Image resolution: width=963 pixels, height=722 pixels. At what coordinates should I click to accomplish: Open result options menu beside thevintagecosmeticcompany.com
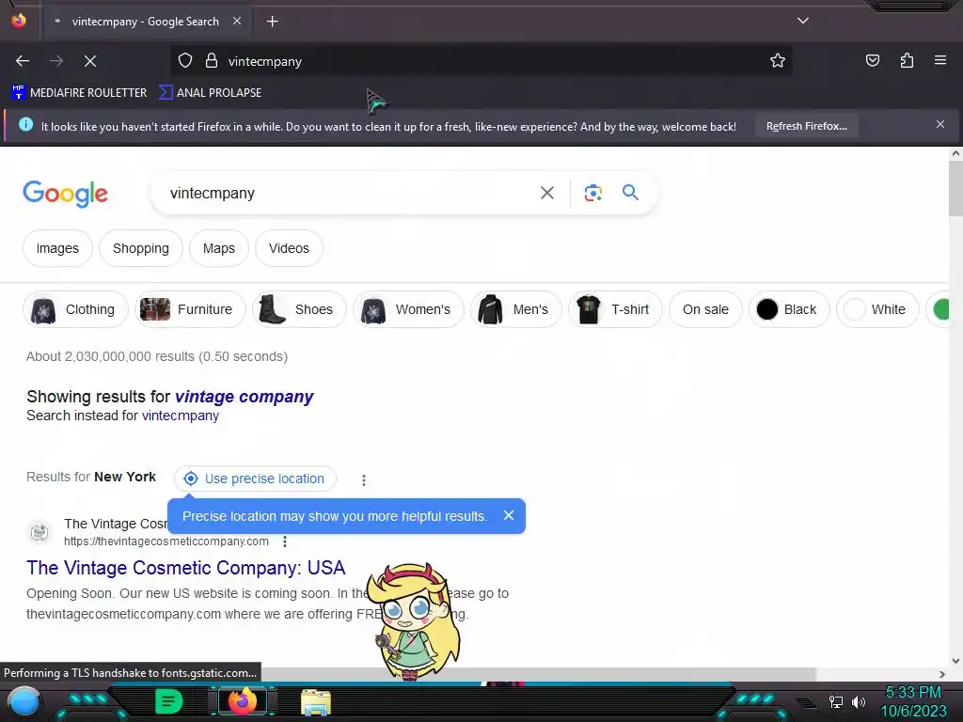(x=284, y=541)
